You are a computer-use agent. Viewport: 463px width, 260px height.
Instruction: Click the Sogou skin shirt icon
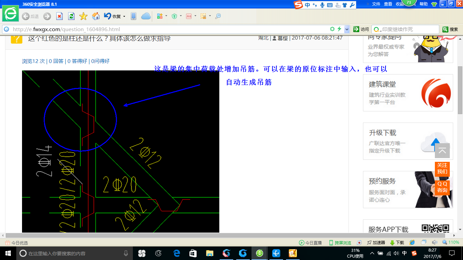(345, 5)
